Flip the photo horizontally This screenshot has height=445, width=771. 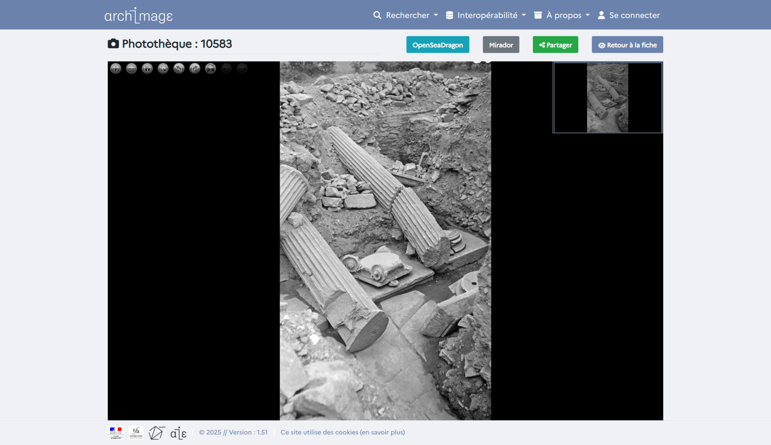tap(210, 68)
